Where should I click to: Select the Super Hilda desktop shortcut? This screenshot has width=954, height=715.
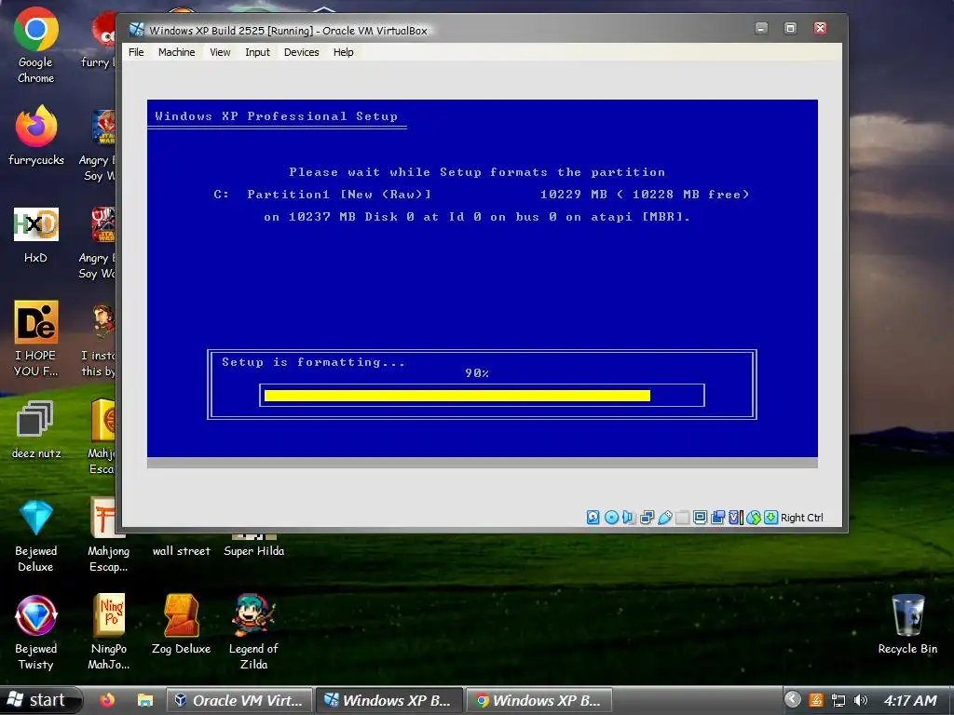tap(253, 546)
